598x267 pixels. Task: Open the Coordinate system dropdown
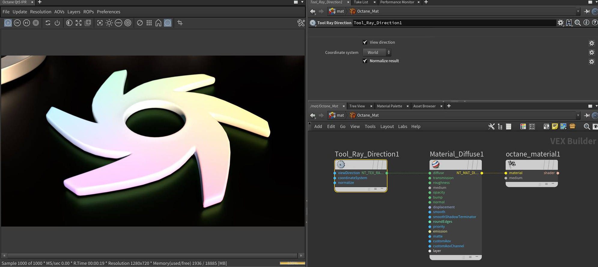377,53
